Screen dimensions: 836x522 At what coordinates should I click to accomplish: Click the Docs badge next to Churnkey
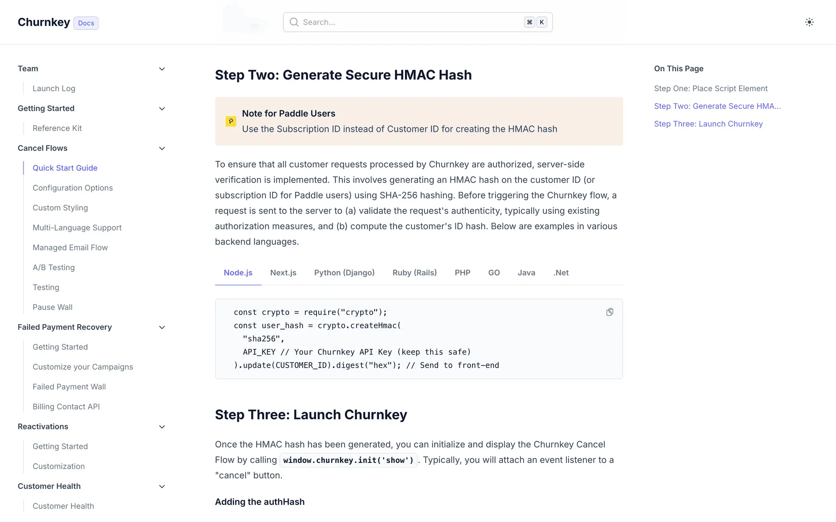[x=86, y=23]
